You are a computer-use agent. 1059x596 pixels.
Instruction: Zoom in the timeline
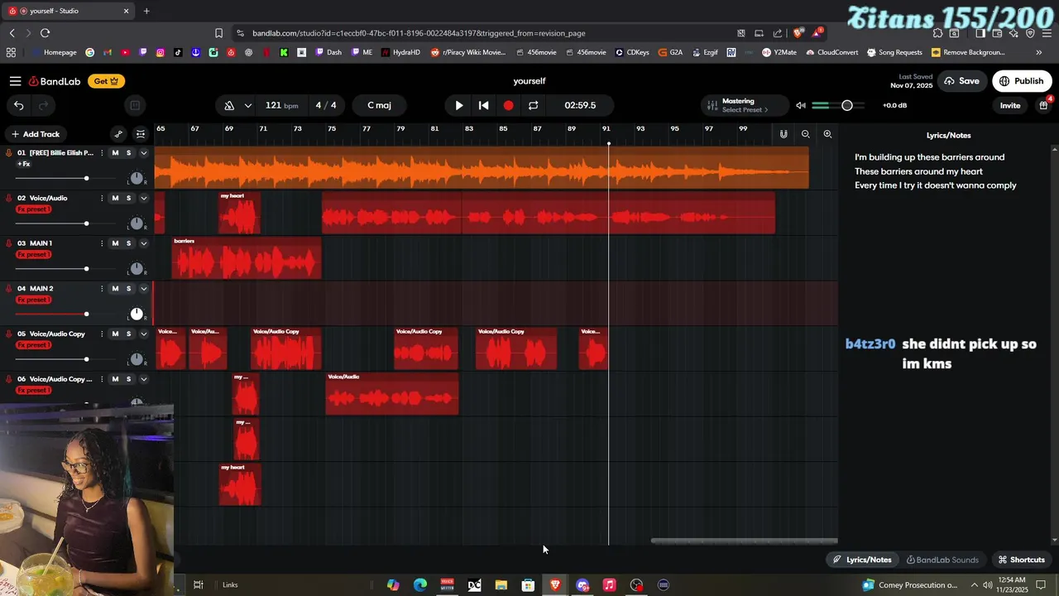pos(827,134)
